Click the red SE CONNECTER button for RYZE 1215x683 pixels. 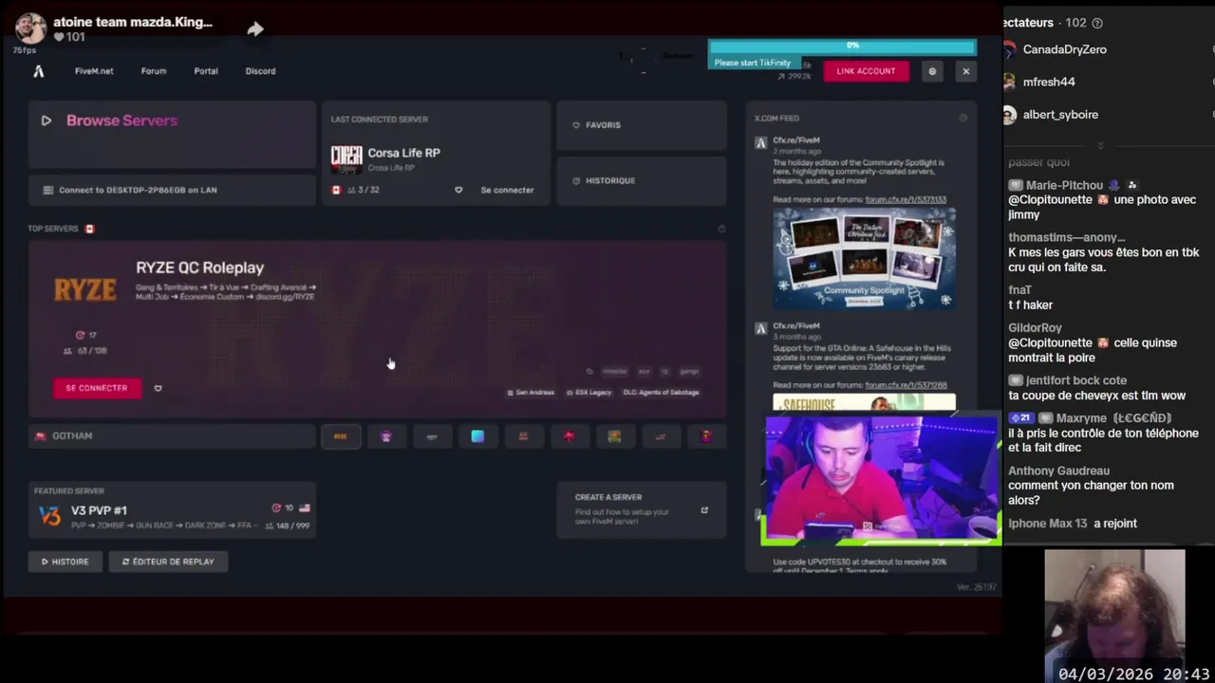point(97,388)
